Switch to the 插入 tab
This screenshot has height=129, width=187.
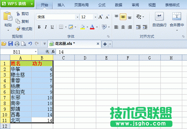tap(61, 5)
